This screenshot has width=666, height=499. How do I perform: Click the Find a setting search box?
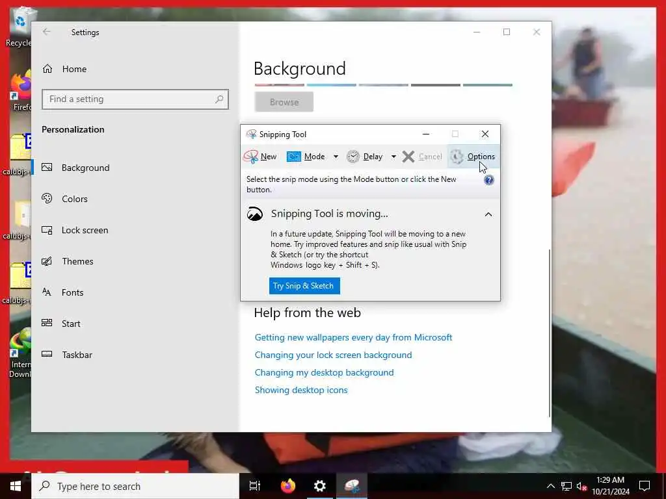(135, 99)
